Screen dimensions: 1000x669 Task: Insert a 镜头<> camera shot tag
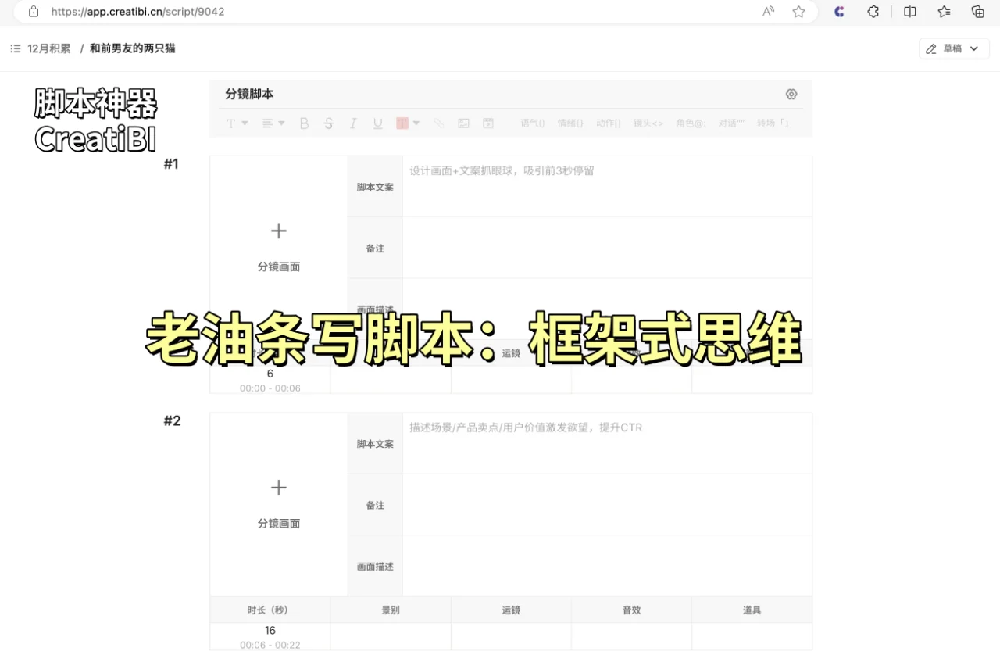pyautogui.click(x=648, y=123)
